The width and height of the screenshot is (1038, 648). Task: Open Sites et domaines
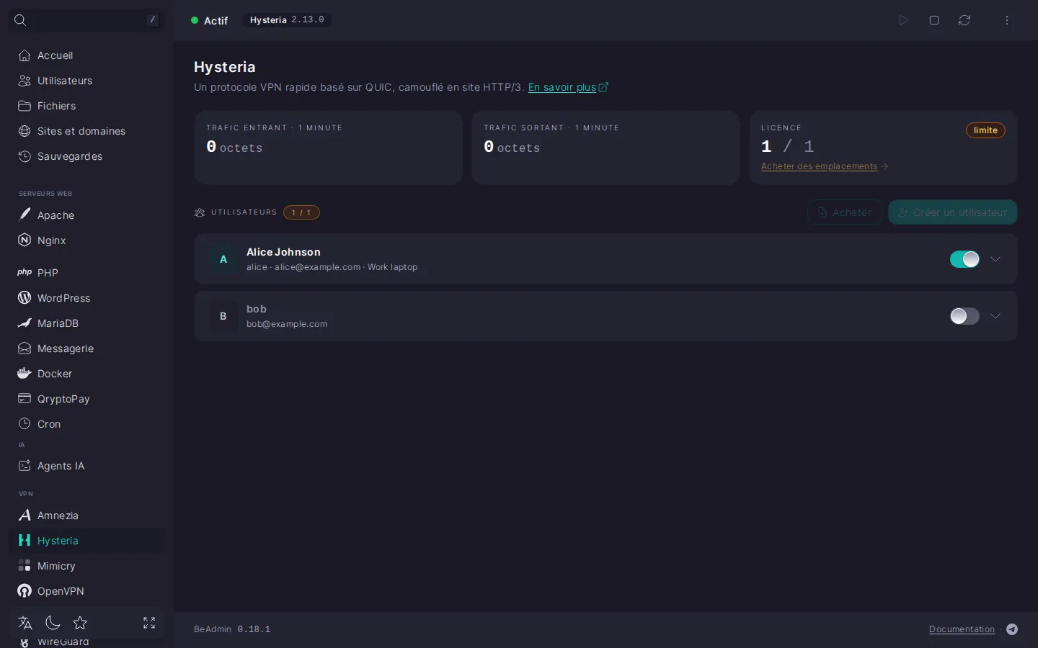[x=86, y=131]
